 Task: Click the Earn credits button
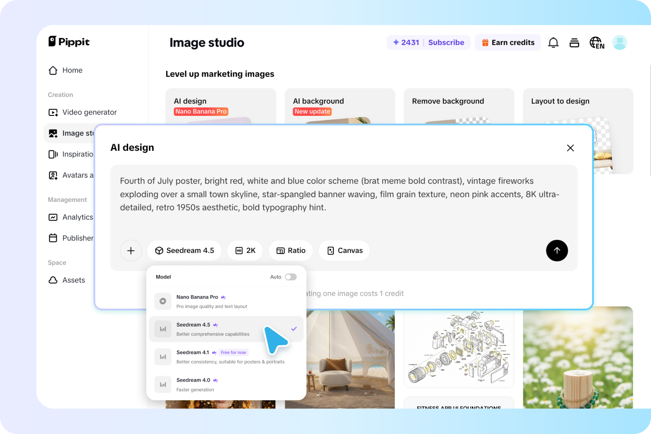coord(508,42)
